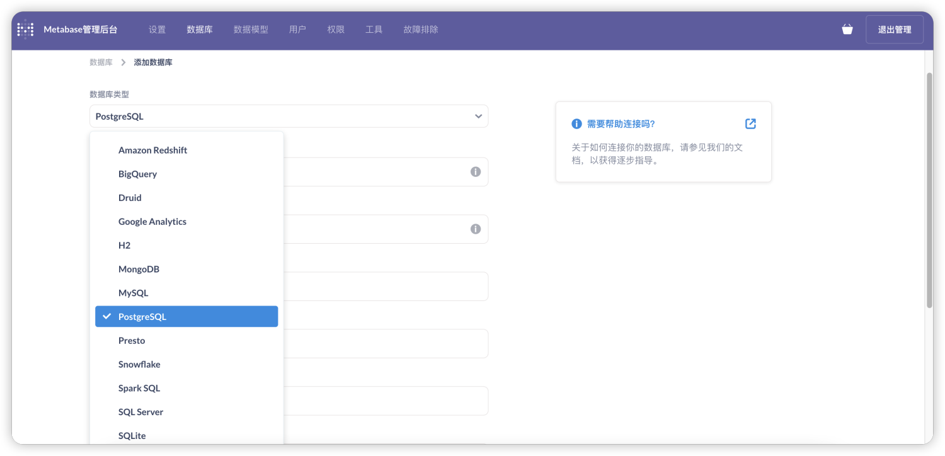Open the 需要帮助连接吗? help link

coord(621,123)
